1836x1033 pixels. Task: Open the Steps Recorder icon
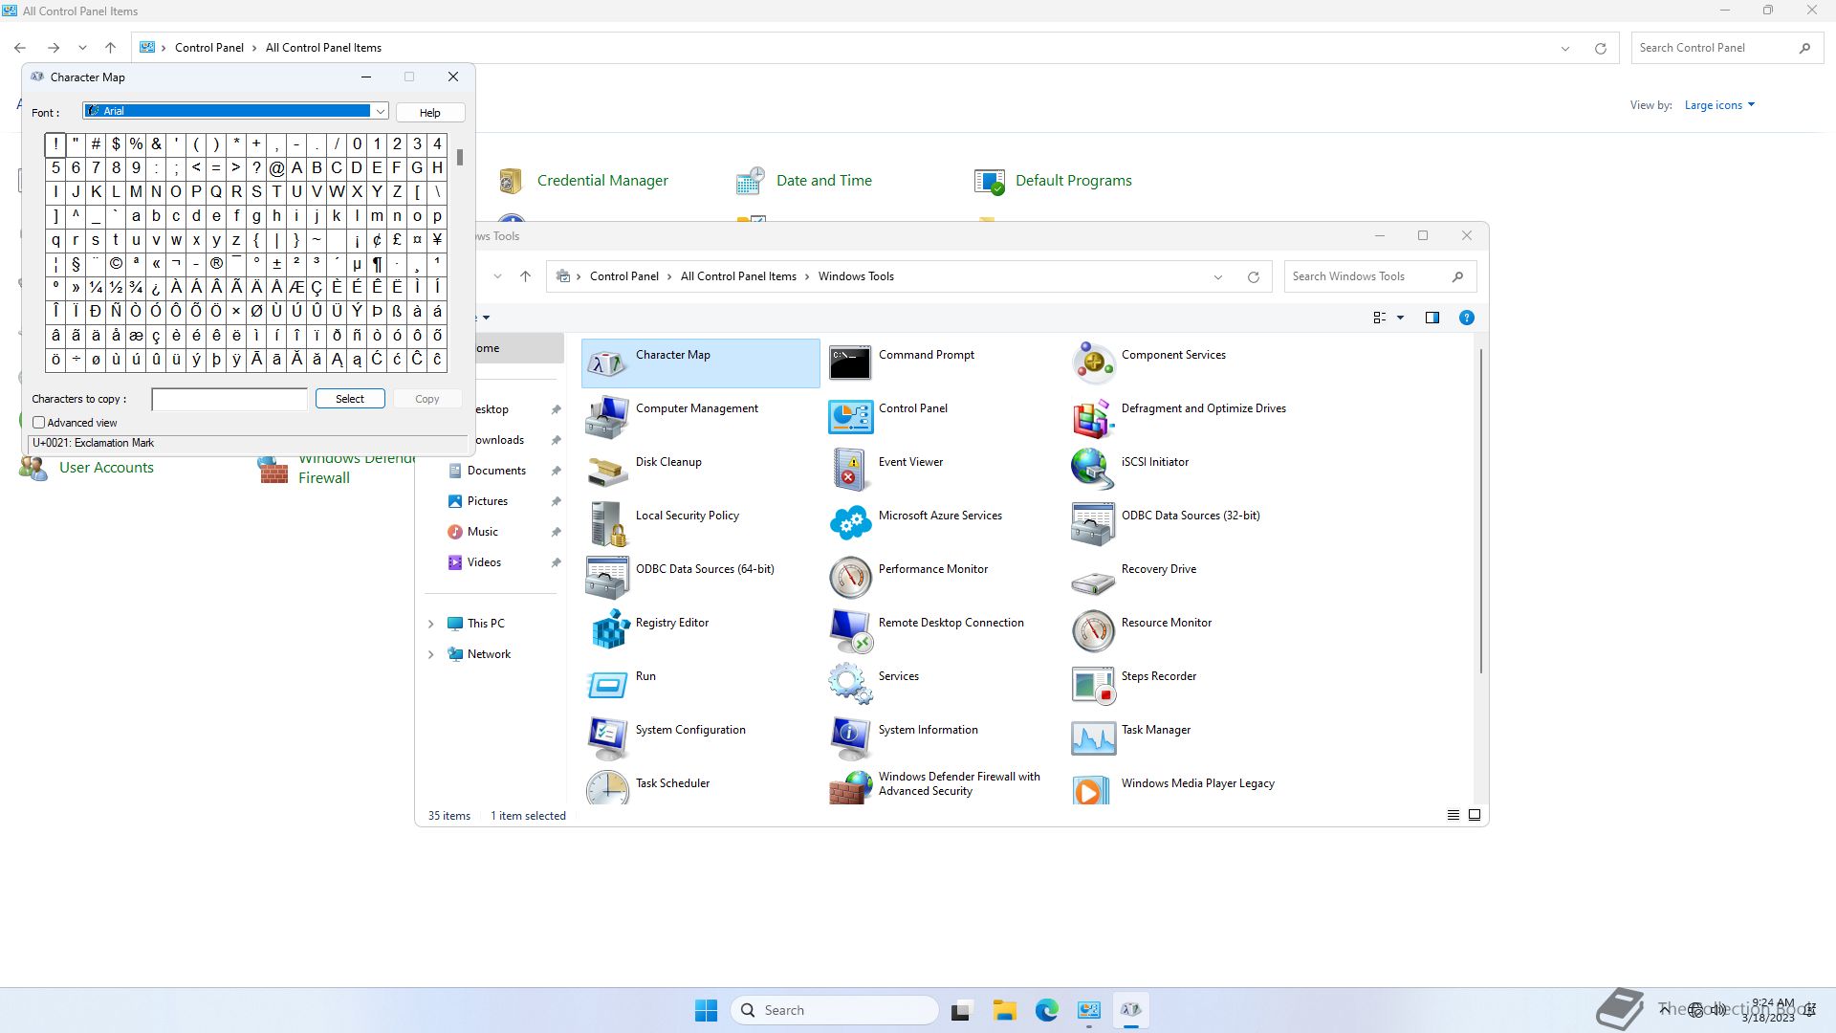click(x=1093, y=684)
